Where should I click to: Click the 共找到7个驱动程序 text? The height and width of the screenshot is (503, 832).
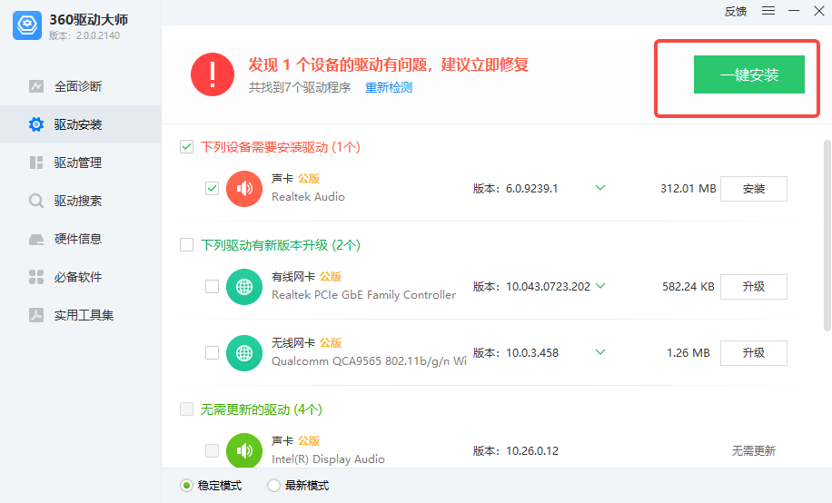click(x=300, y=87)
